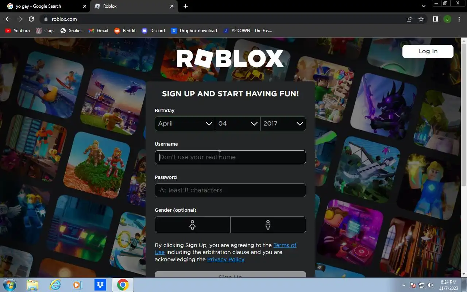The width and height of the screenshot is (467, 292).
Task: Close the 'yo gay - Google Search' tab
Action: pos(85,6)
